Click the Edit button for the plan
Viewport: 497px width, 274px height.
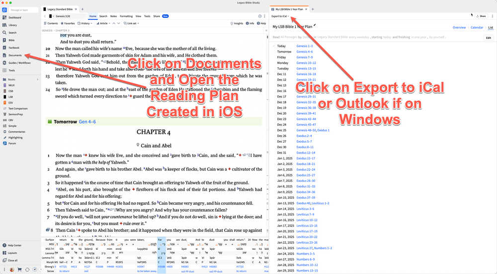pyautogui.click(x=489, y=38)
